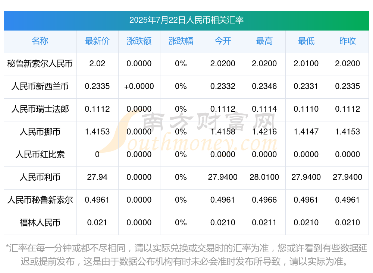This screenshot has height=273, width=373.
Task: Click the 最高 column header
Action: (x=264, y=41)
